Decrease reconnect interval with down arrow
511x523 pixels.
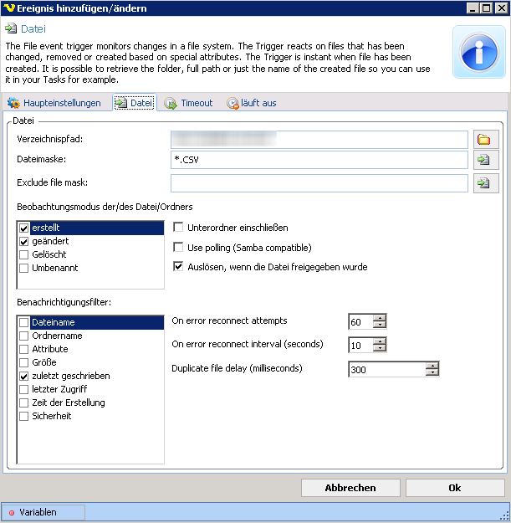point(380,349)
